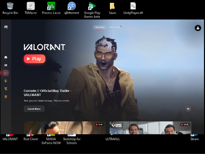This screenshot has height=154, width=205.
Task: Click the Riot Client desktop shortcut label
Action: coord(31,139)
